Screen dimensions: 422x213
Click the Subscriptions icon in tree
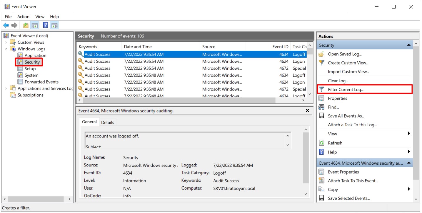tap(13, 95)
